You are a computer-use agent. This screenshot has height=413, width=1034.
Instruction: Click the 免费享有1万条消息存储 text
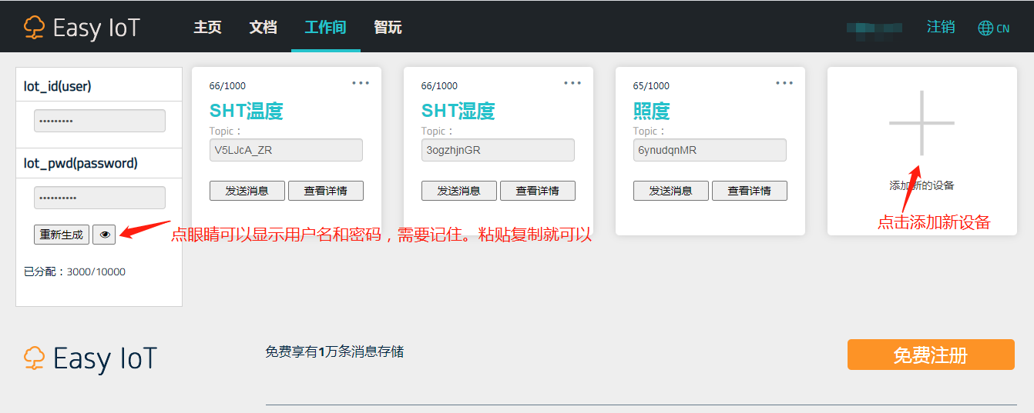334,351
